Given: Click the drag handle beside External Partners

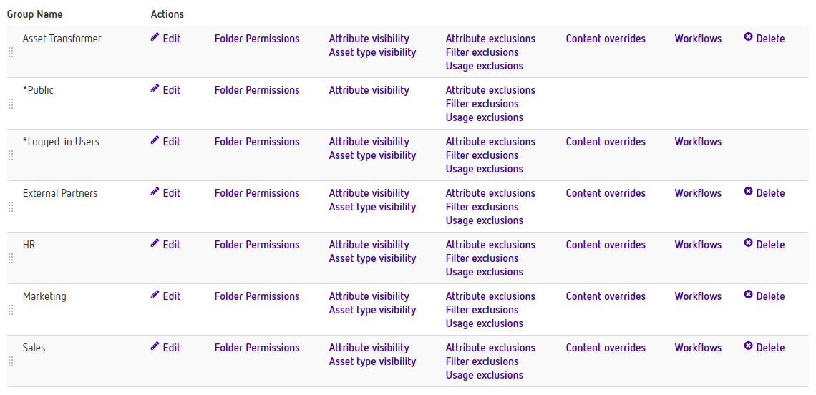Looking at the screenshot, I should pyautogui.click(x=11, y=207).
